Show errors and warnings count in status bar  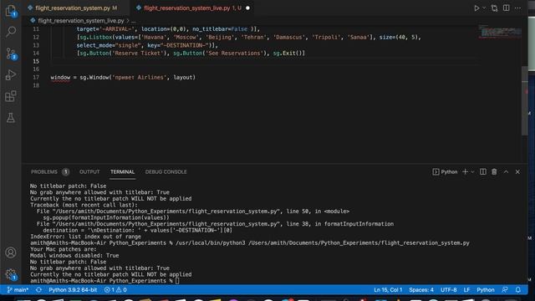(x=115, y=290)
